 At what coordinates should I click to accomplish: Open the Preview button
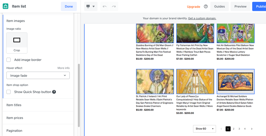point(240,6)
